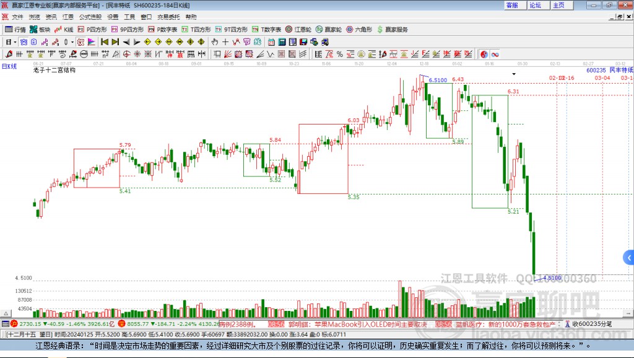Toggle the 权 price adjustment icon
This screenshot has height=358, width=634.
tap(80, 42)
